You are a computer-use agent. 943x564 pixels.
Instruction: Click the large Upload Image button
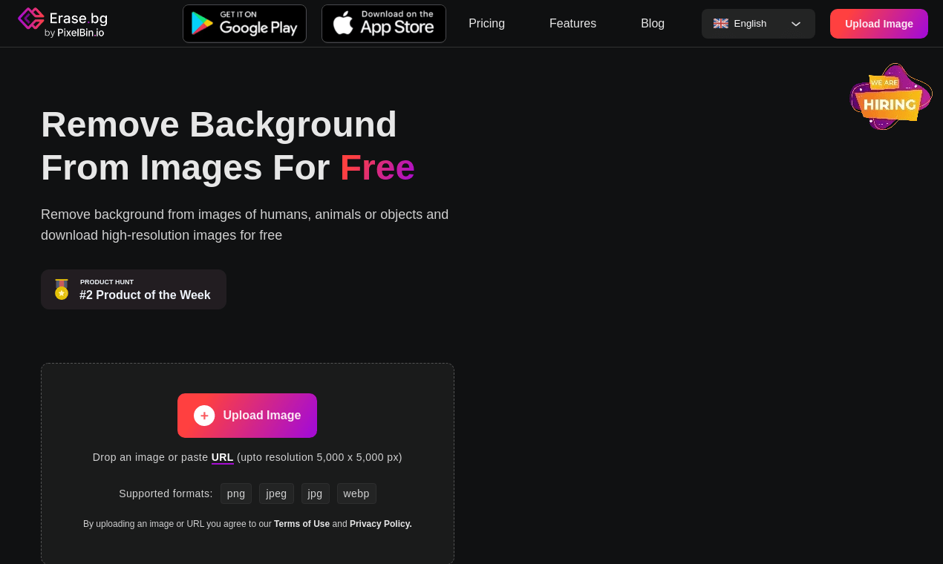[247, 416]
